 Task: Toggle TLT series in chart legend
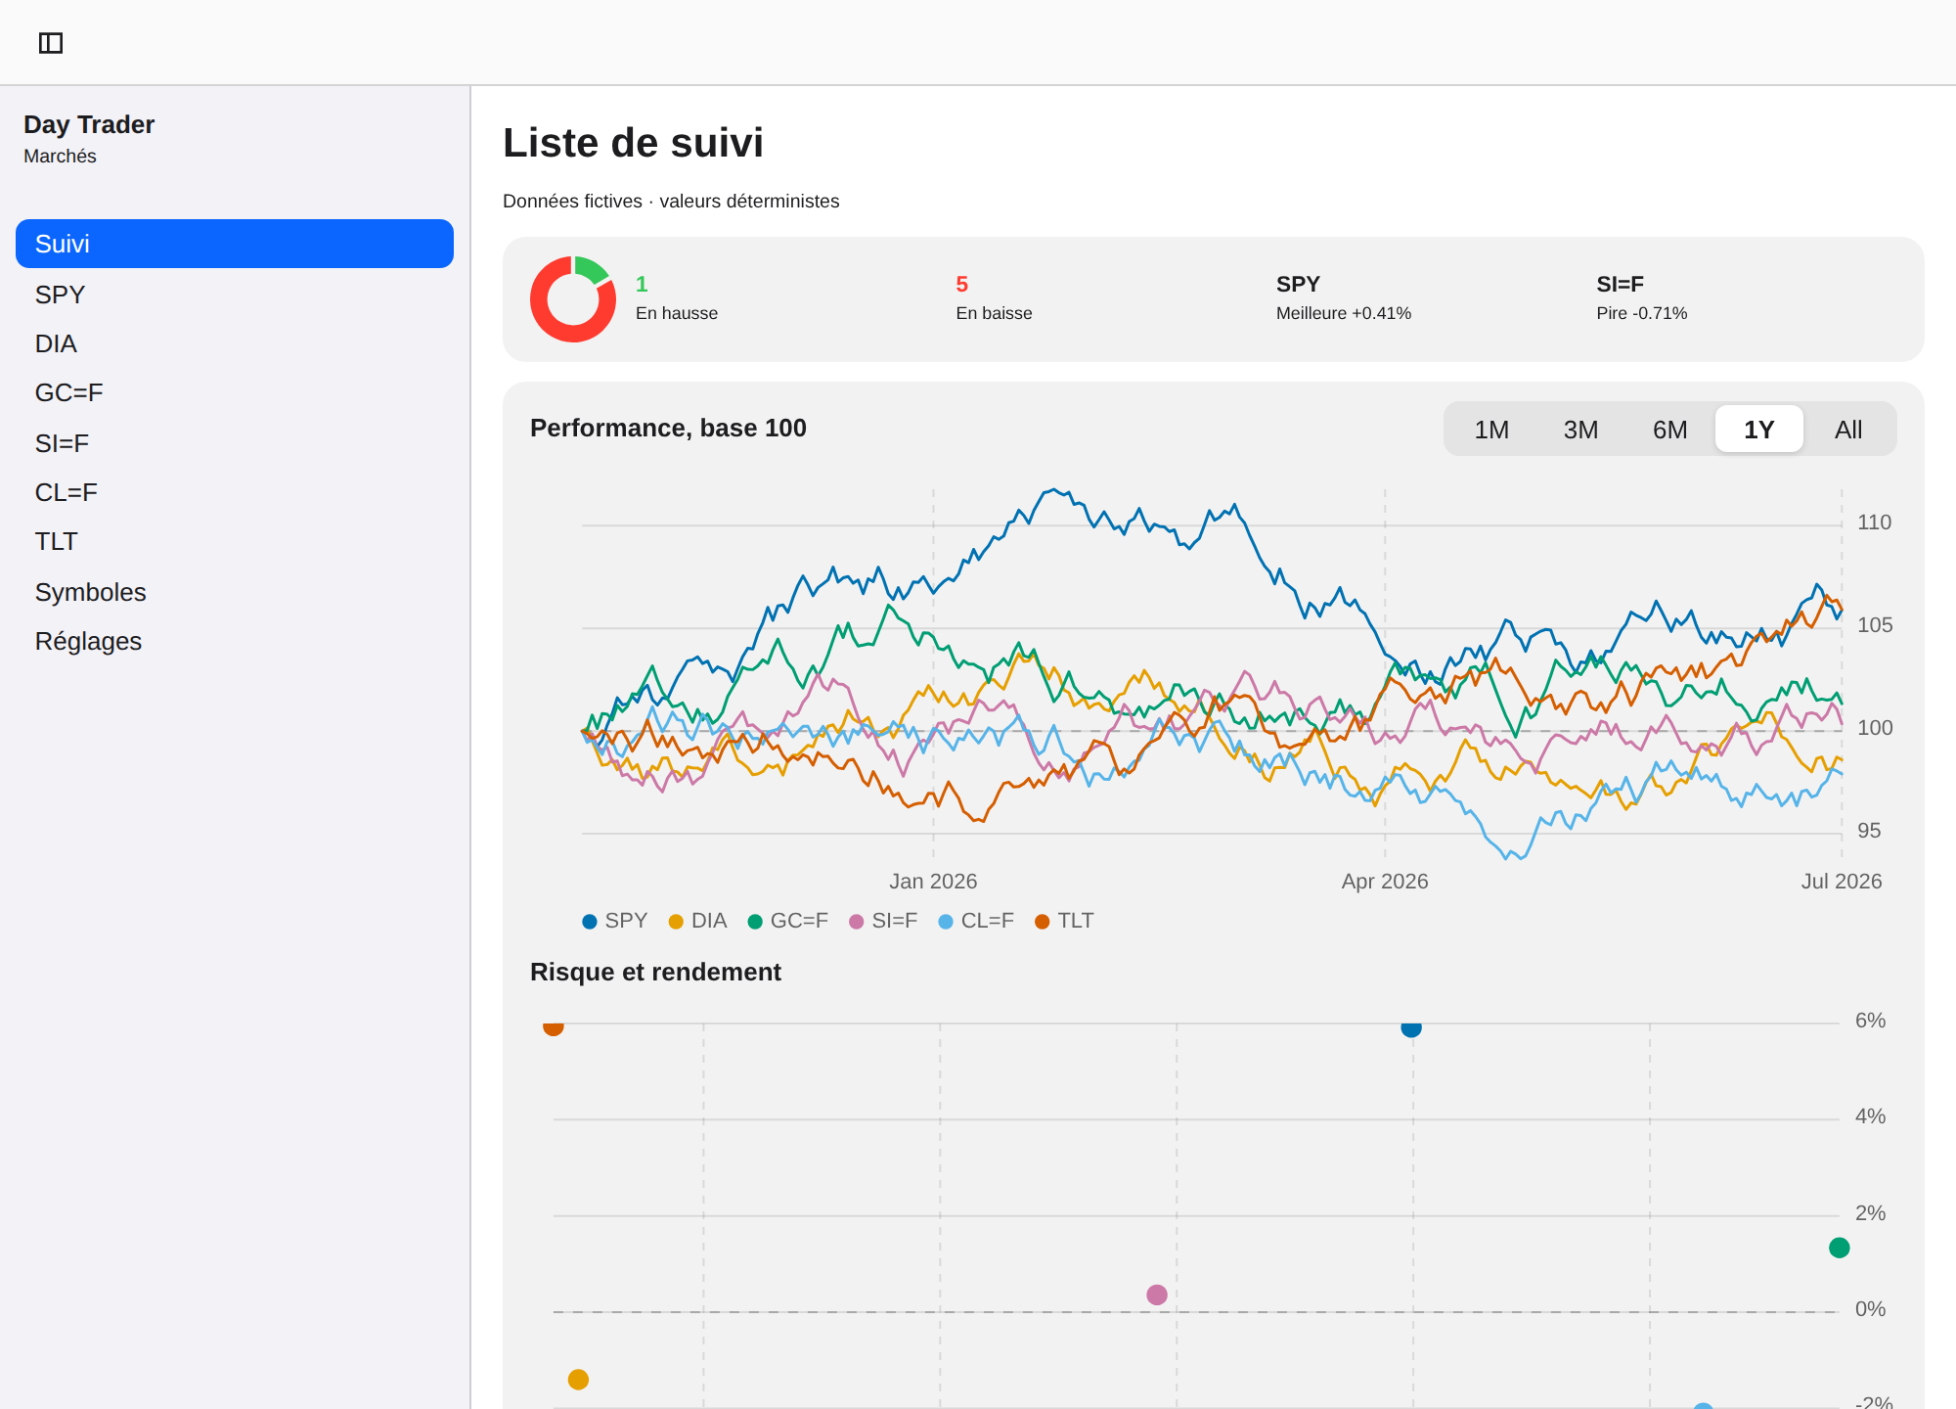[x=1064, y=921]
